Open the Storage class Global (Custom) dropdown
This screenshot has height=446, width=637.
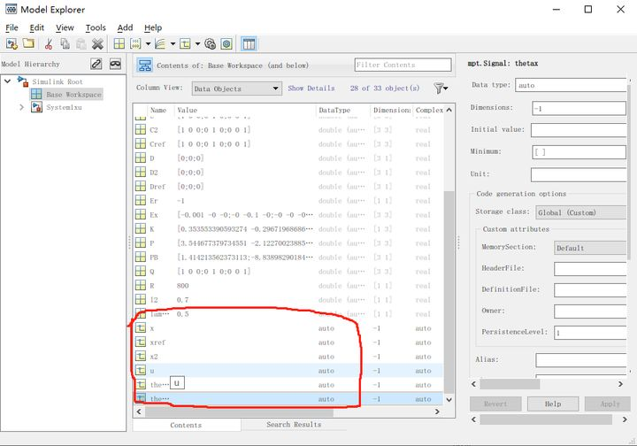coord(581,212)
